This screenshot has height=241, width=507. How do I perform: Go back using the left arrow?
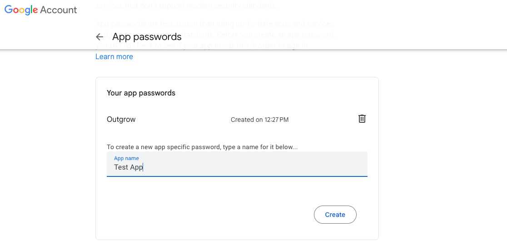[x=99, y=37]
